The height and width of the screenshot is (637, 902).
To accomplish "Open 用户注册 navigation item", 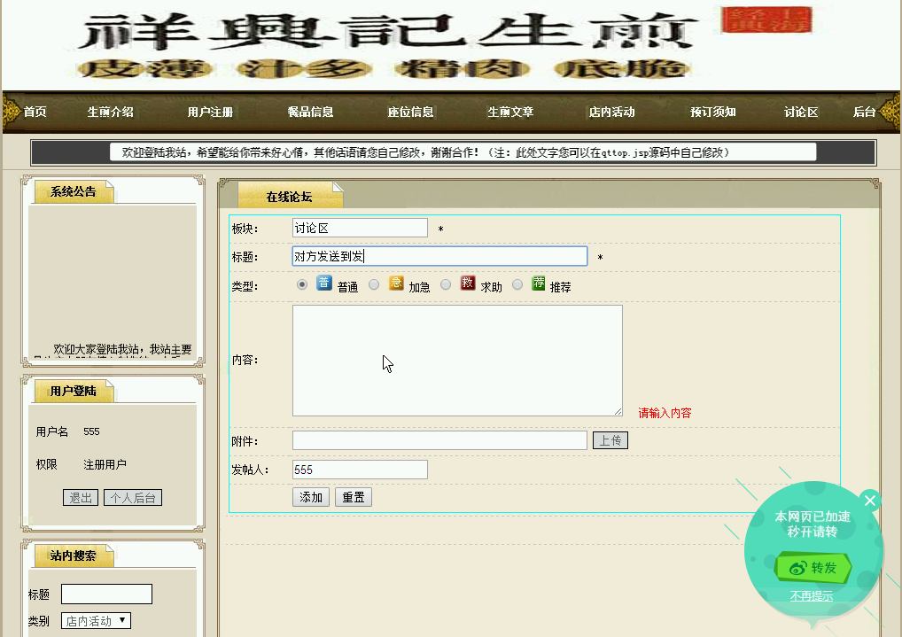I will click(211, 112).
